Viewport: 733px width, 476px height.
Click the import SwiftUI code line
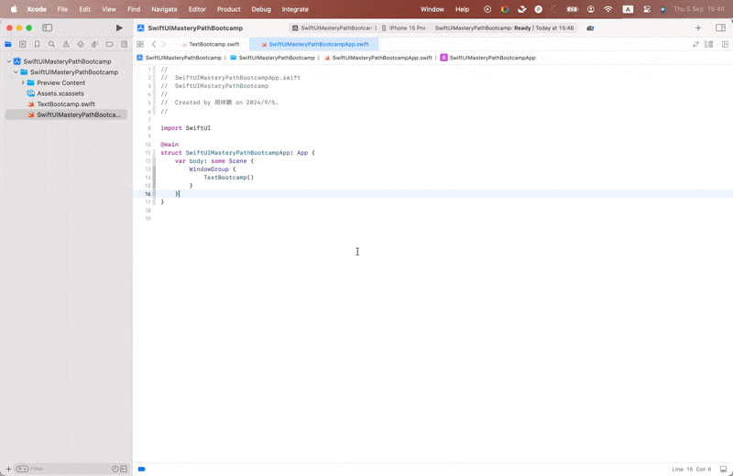pos(186,128)
